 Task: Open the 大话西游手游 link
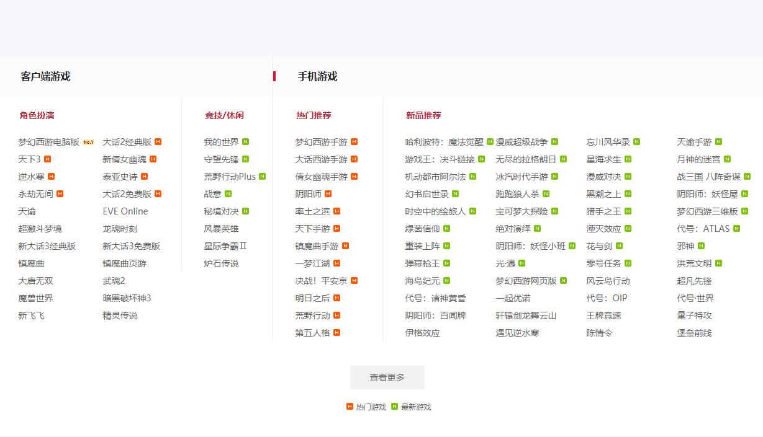(x=322, y=159)
